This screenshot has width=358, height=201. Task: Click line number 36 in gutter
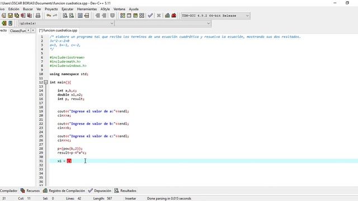pyautogui.click(x=41, y=181)
